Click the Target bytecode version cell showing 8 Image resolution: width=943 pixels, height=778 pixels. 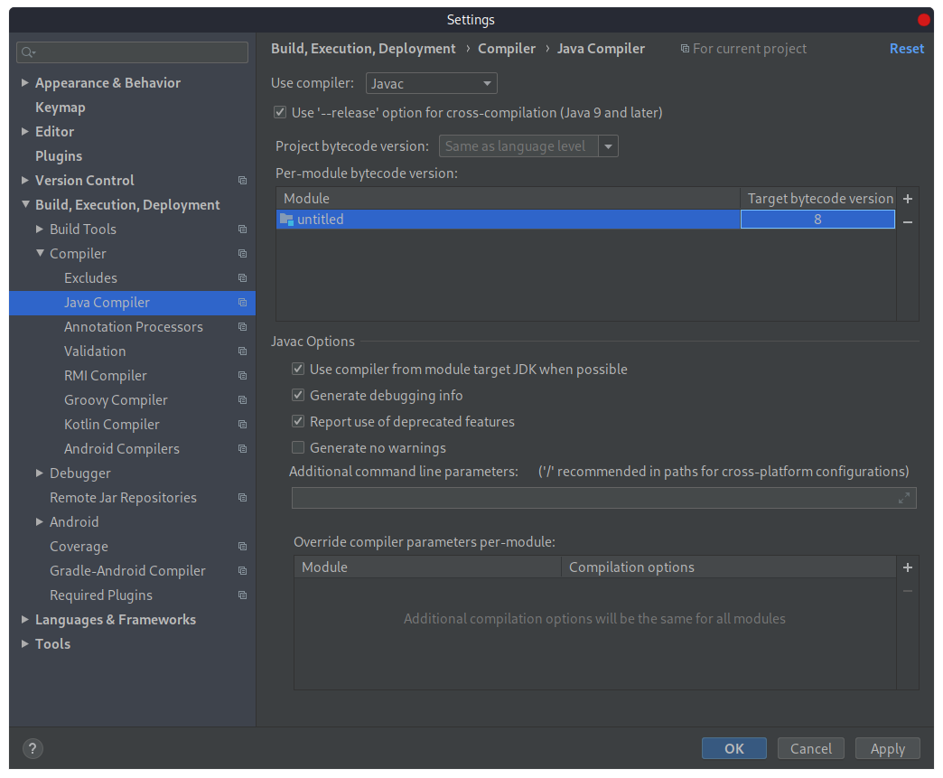point(817,219)
